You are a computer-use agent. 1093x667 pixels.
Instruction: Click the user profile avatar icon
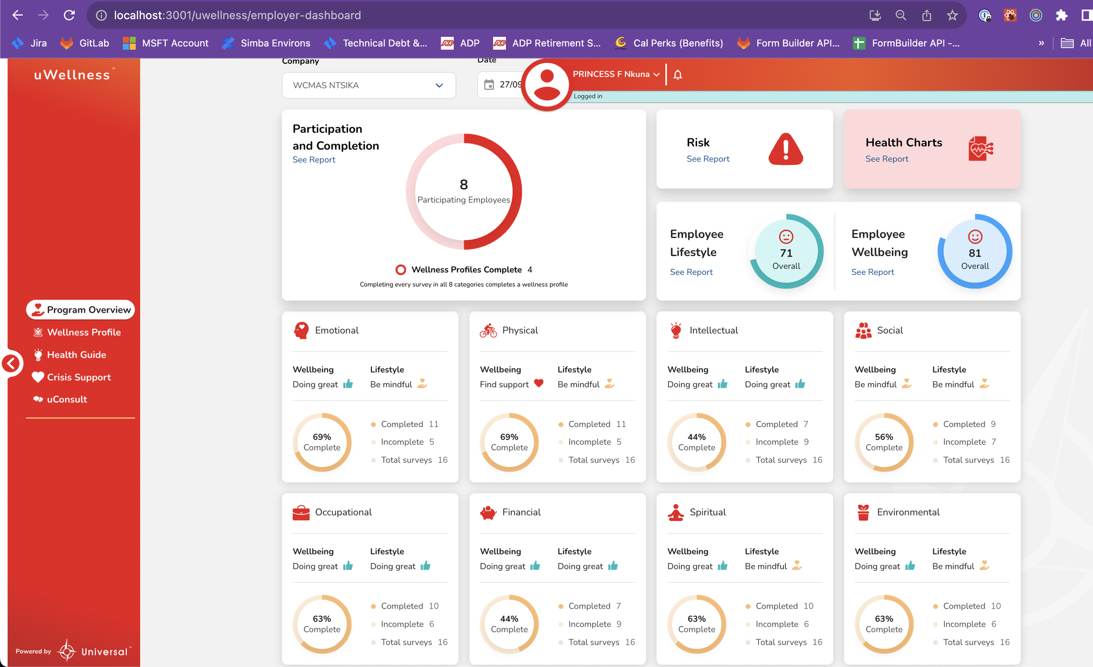coord(546,84)
